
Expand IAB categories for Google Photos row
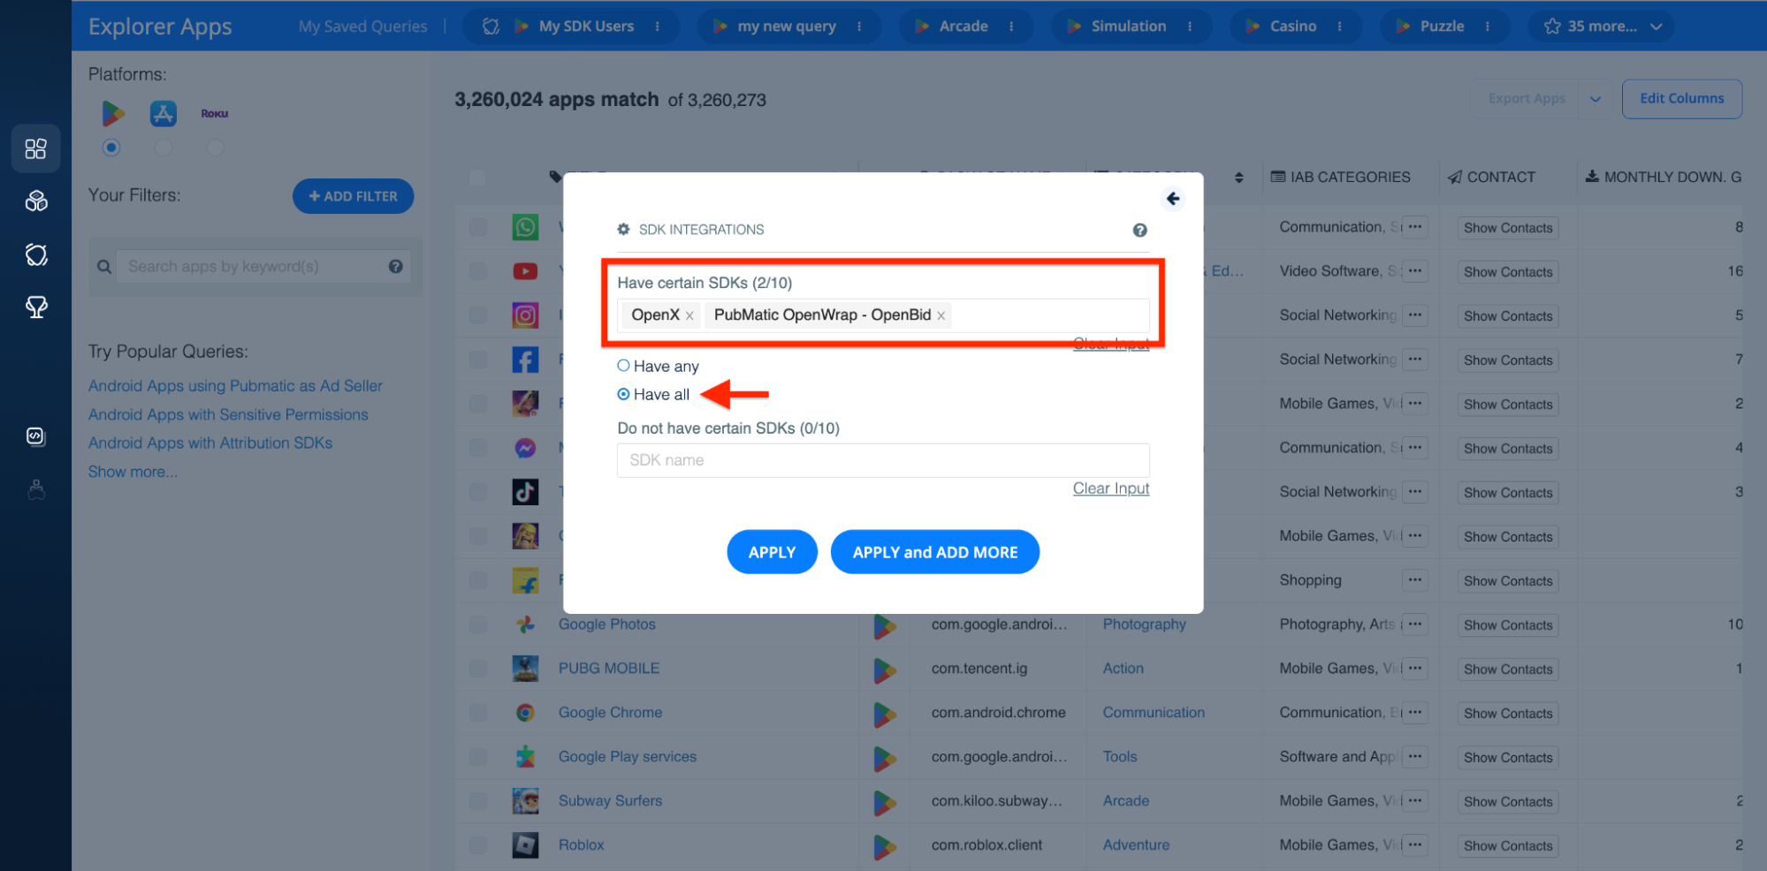click(x=1415, y=625)
